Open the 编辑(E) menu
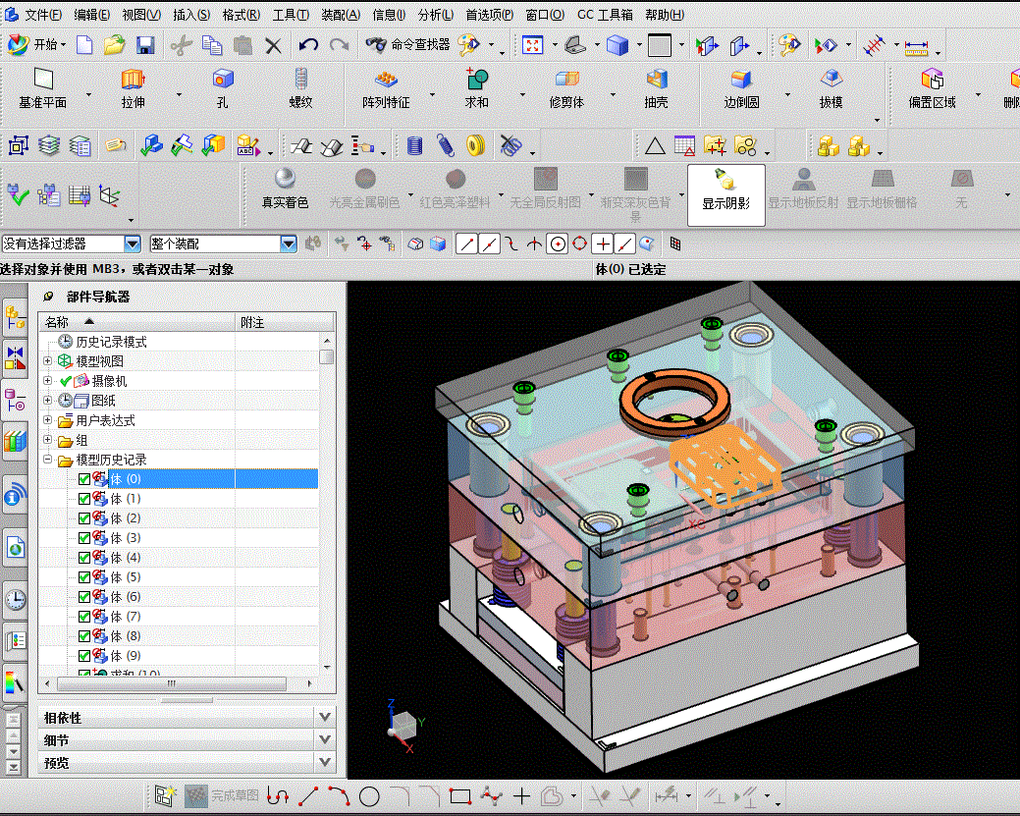1020x816 pixels. click(91, 15)
